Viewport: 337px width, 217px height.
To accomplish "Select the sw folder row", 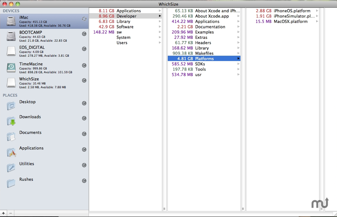I will coord(125,32).
